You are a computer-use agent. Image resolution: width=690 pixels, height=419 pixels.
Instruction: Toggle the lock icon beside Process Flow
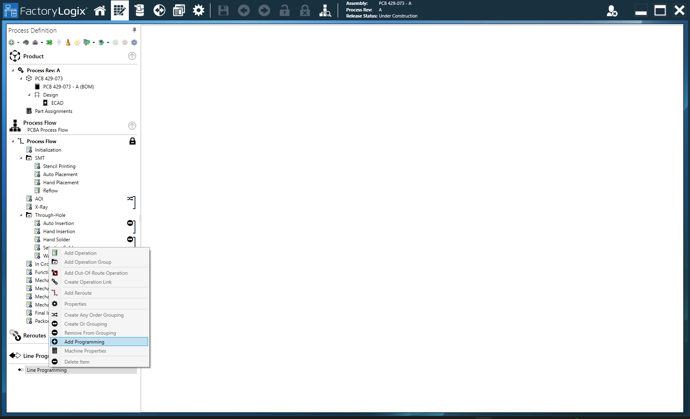132,141
